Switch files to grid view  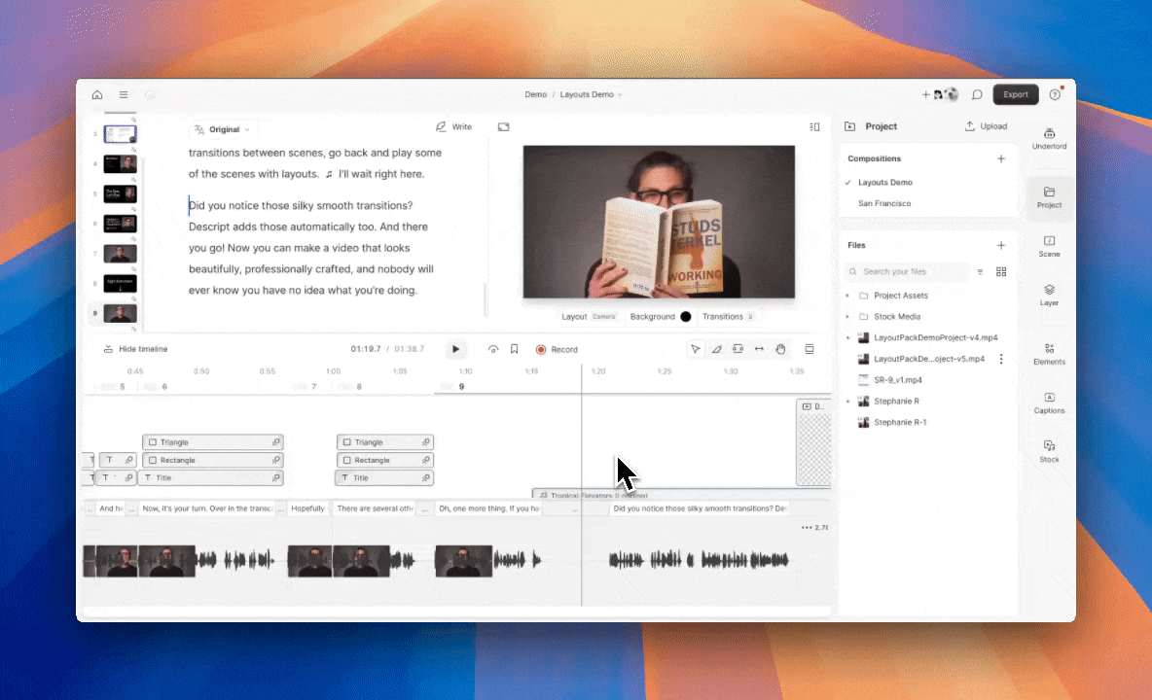click(x=1000, y=271)
